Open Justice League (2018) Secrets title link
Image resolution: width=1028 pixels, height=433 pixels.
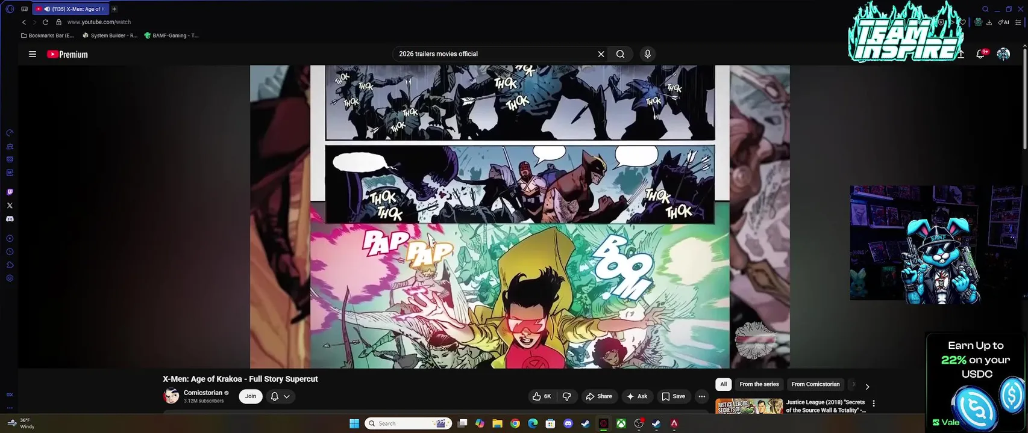coord(826,406)
